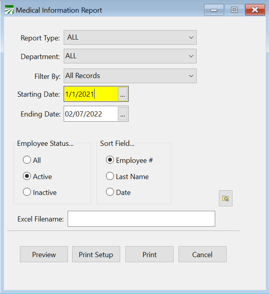This screenshot has height=294, width=269.
Task: Click the Print button
Action: 150,254
